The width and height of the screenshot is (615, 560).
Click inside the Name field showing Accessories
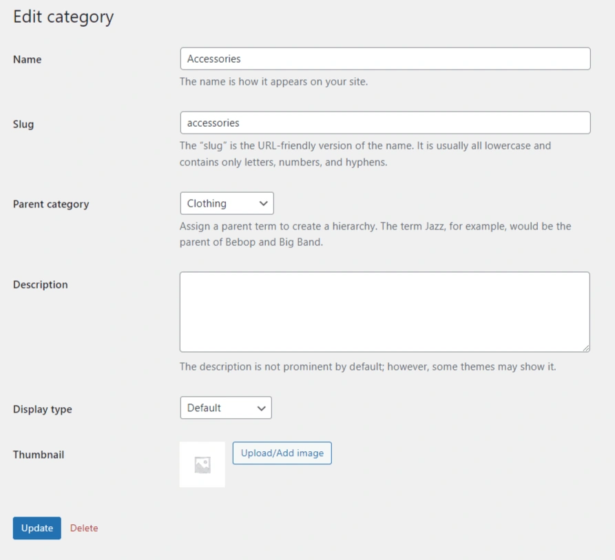[385, 59]
